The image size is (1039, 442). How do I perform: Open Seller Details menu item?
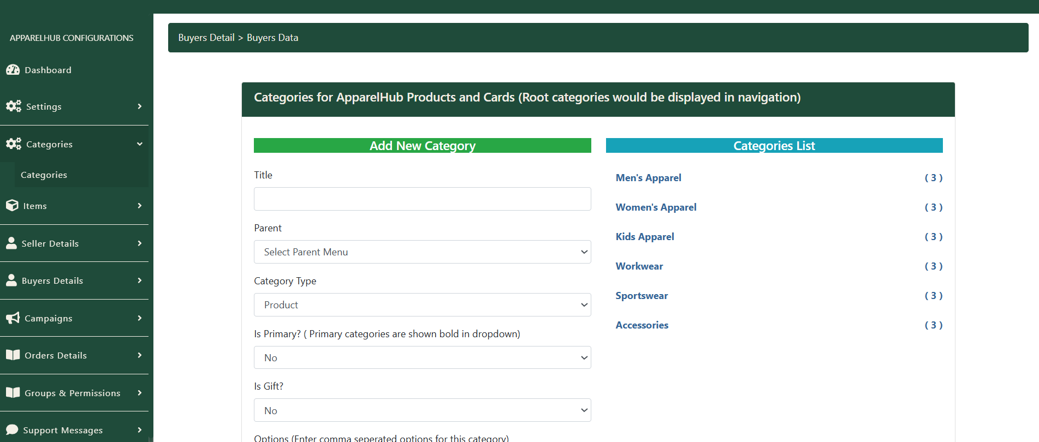point(74,243)
